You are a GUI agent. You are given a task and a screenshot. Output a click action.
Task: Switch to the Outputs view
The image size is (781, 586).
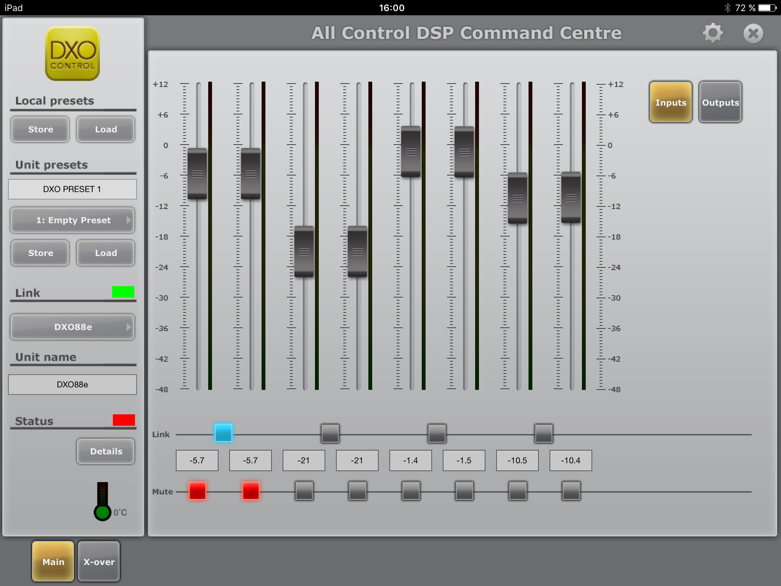[720, 102]
